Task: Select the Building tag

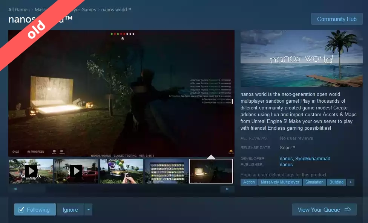Action: tap(336, 182)
